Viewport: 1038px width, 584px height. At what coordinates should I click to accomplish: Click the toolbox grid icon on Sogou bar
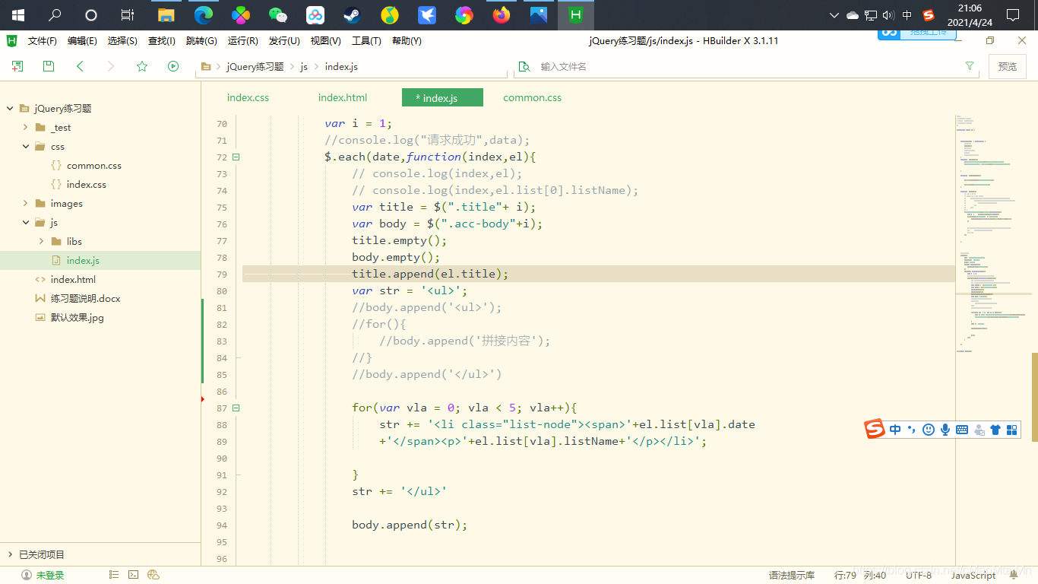[1011, 430]
